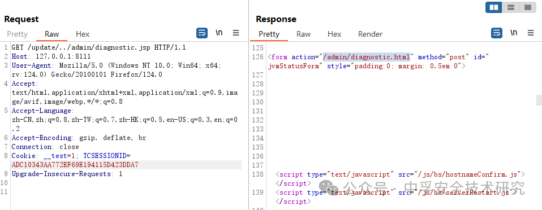This screenshot has width=542, height=210.
Task: Click response line number 138
Action: (x=257, y=174)
